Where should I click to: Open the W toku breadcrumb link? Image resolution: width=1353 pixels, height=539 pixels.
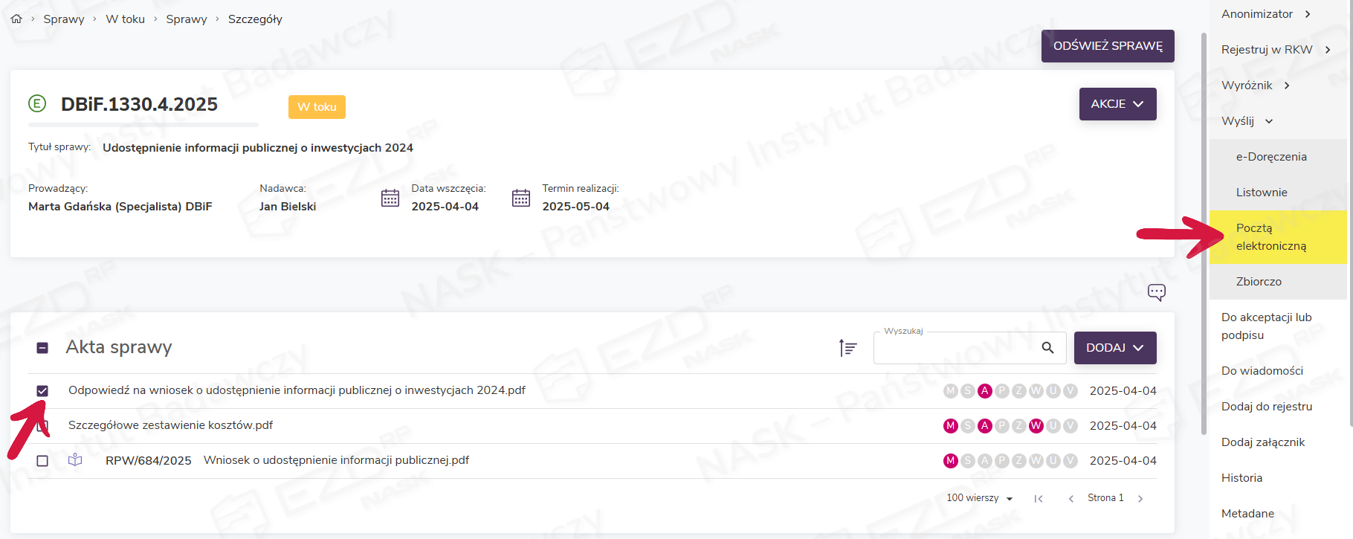[x=125, y=19]
